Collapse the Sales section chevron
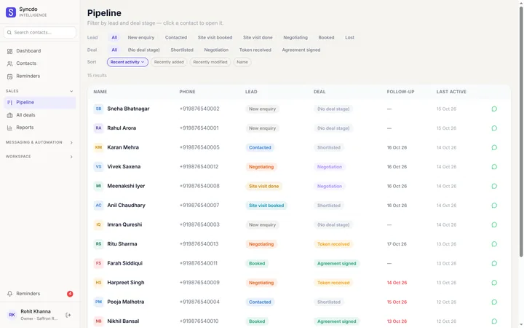 71,91
